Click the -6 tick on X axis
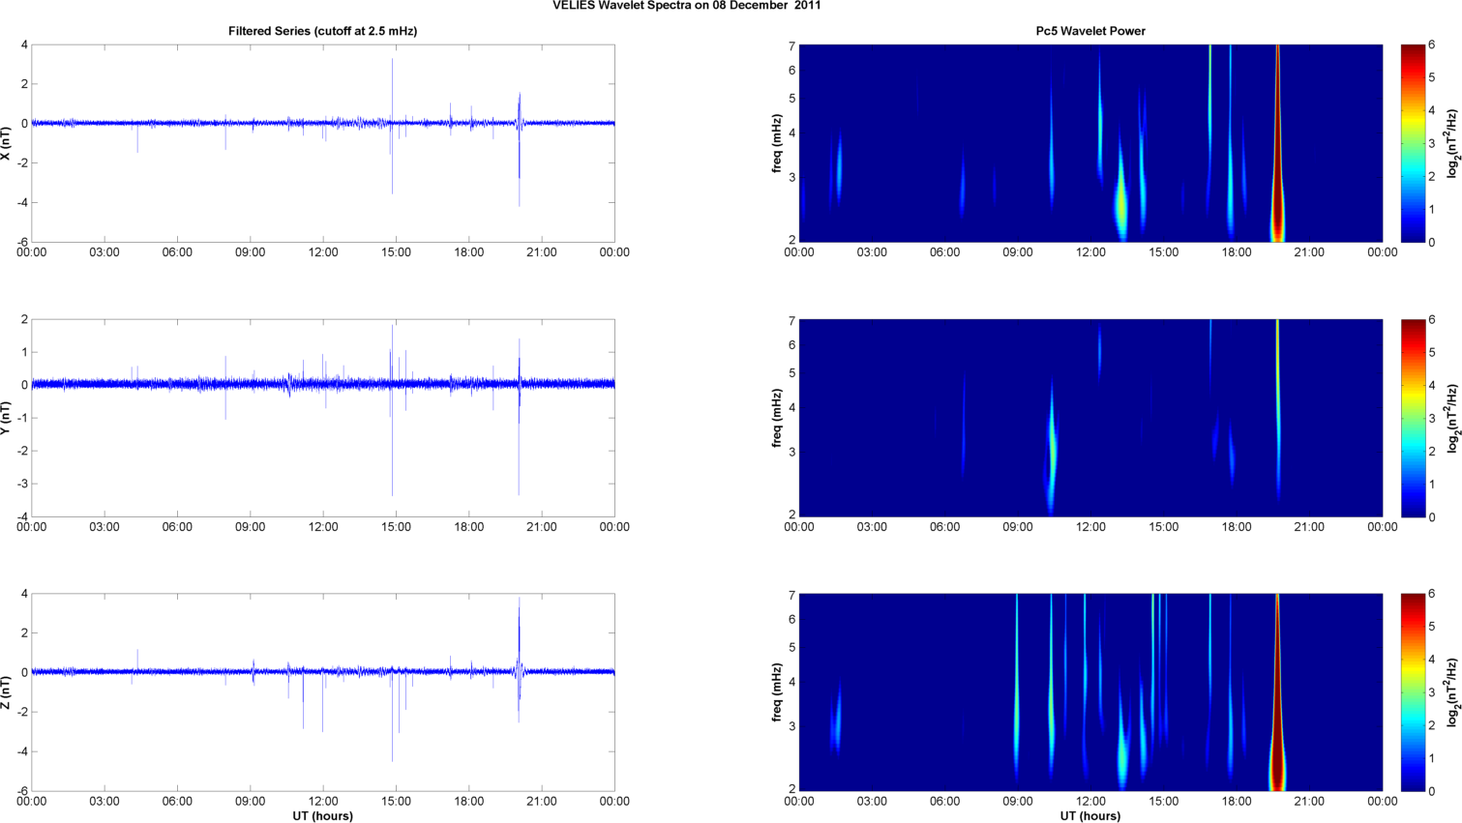1462x823 pixels. pos(22,242)
